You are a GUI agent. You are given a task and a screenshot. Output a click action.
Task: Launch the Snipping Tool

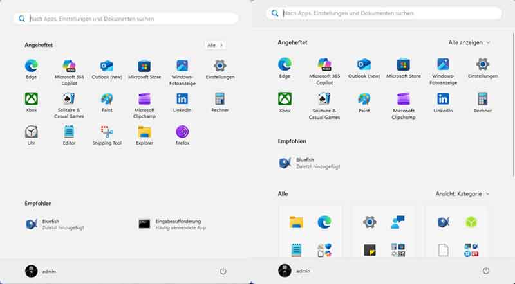107,135
